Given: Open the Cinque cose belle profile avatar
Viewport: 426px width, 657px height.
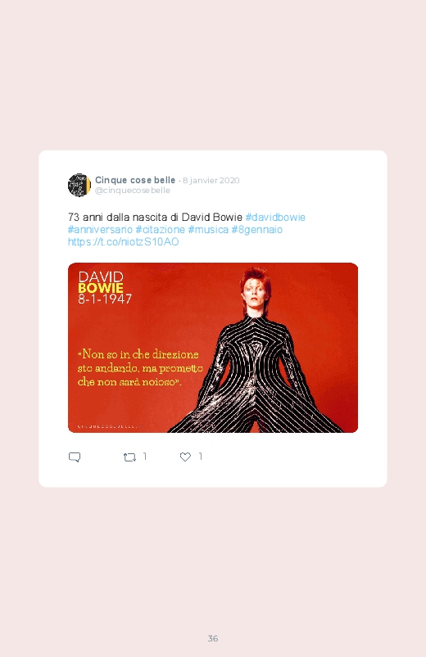Looking at the screenshot, I should (79, 185).
